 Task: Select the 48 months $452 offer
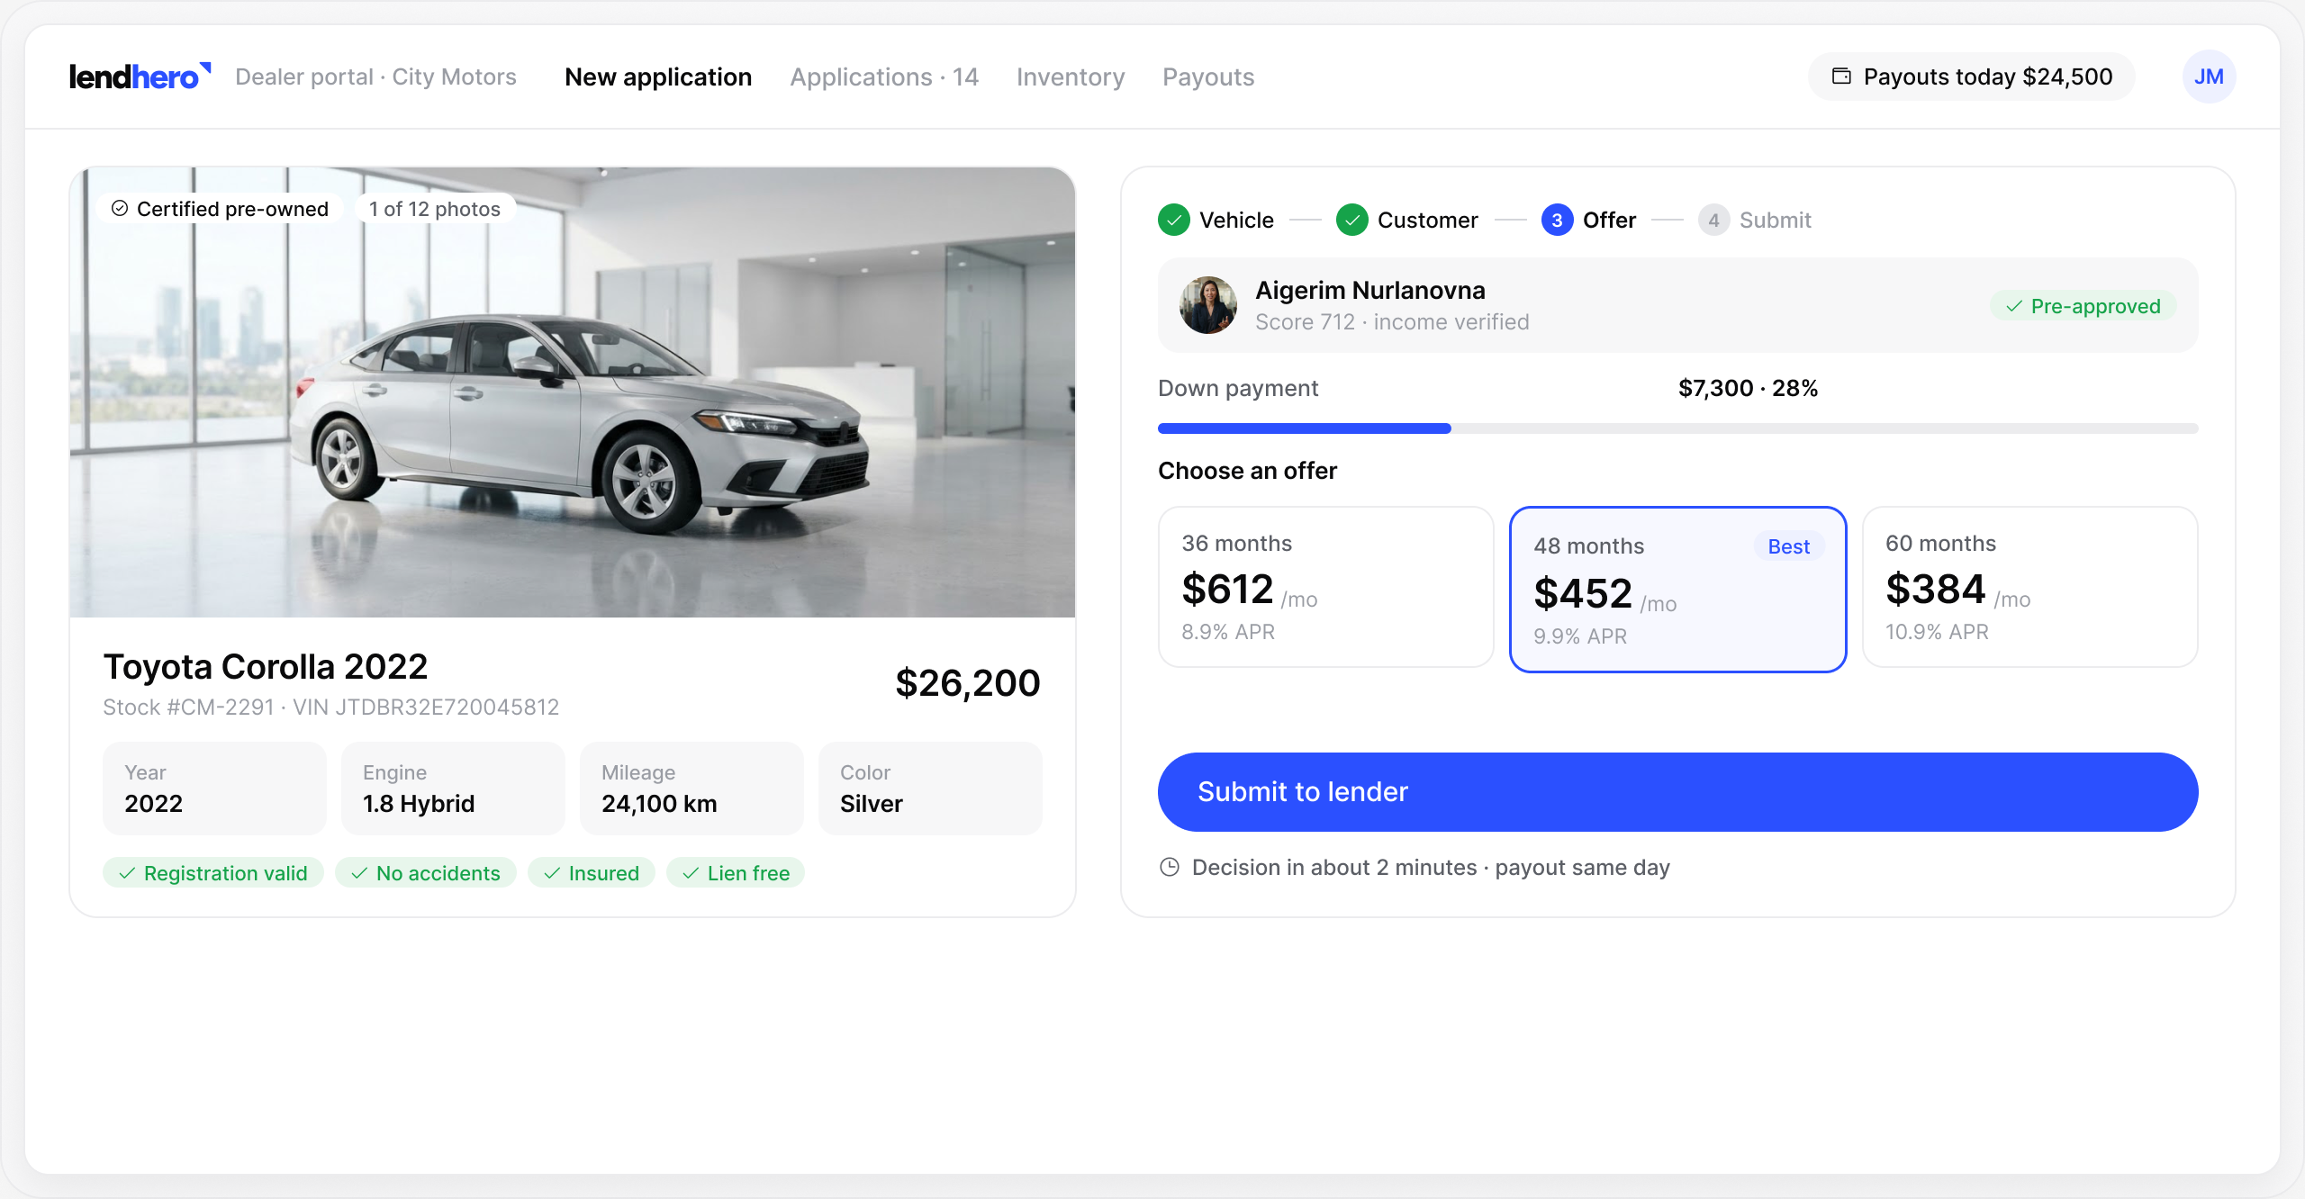[x=1677, y=589]
